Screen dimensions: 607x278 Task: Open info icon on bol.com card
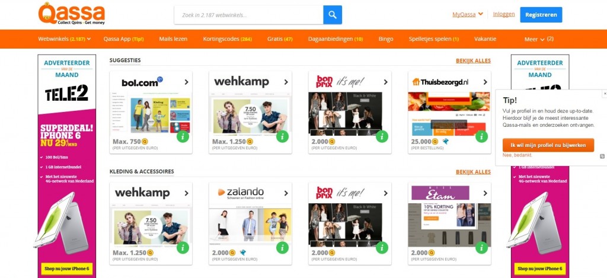[x=183, y=136]
